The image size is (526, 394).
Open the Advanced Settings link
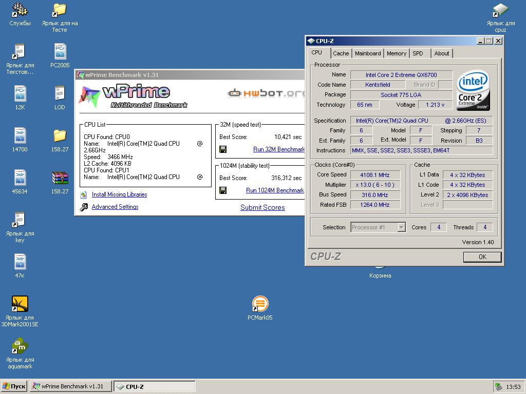point(115,207)
